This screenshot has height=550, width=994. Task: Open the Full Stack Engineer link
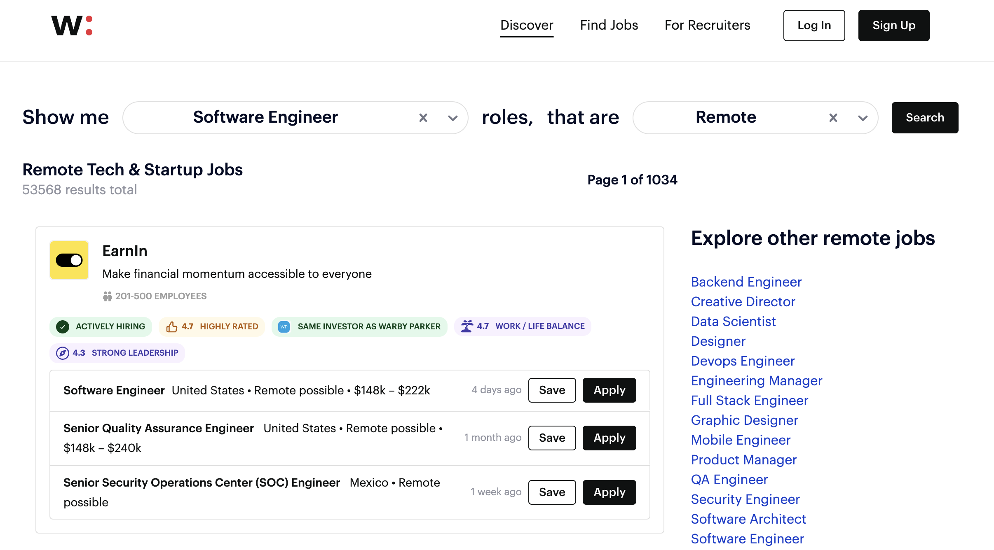(x=749, y=401)
